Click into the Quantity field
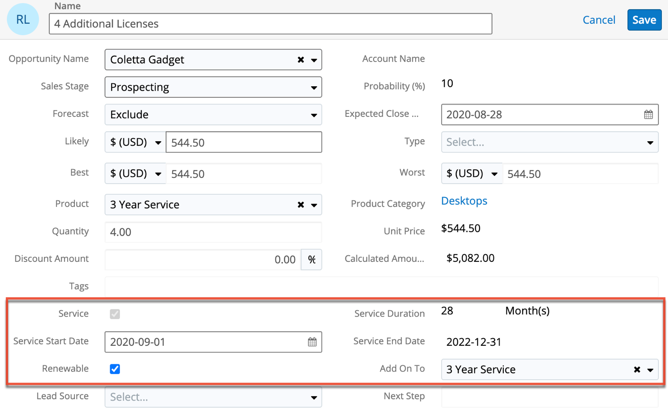The width and height of the screenshot is (668, 413). click(213, 232)
